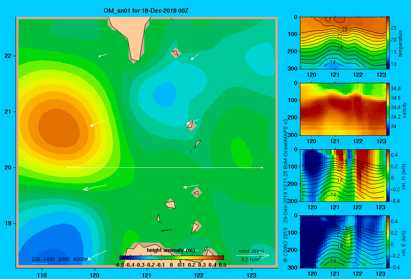Screen dimensions: 411x279
Task: Click the 'vel. N (m/s)' axis label
Action: (x=404, y=177)
